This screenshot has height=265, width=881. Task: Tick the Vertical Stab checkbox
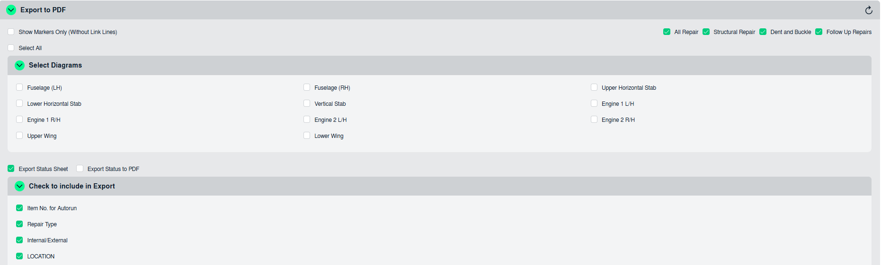pyautogui.click(x=307, y=103)
